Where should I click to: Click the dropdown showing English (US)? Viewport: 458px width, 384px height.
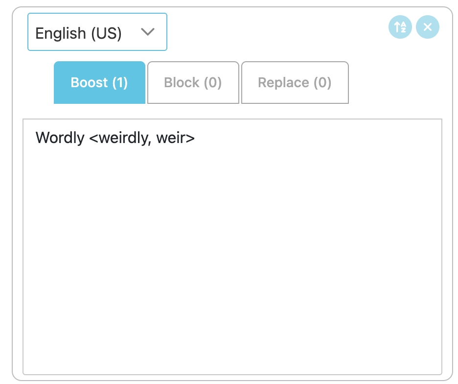point(97,32)
